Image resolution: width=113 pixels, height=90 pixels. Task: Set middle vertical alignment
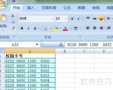click(x=95, y=18)
